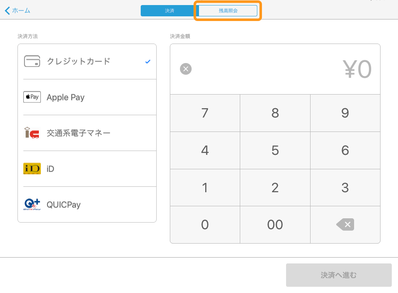
Task: Tap keypad number 8
Action: [x=275, y=113]
